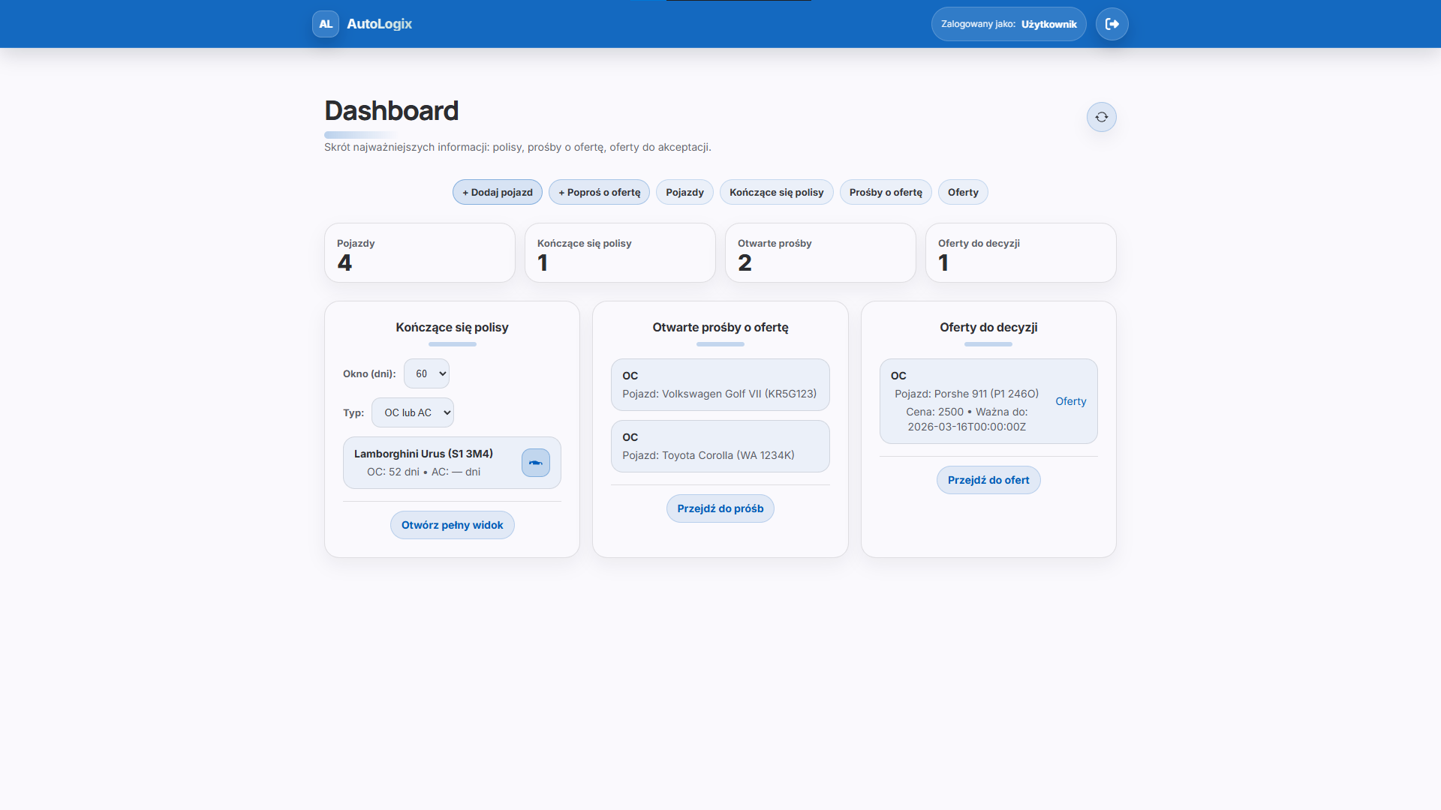Open the Kończące się polisy shortcut pill
This screenshot has width=1441, height=810.
tap(777, 192)
